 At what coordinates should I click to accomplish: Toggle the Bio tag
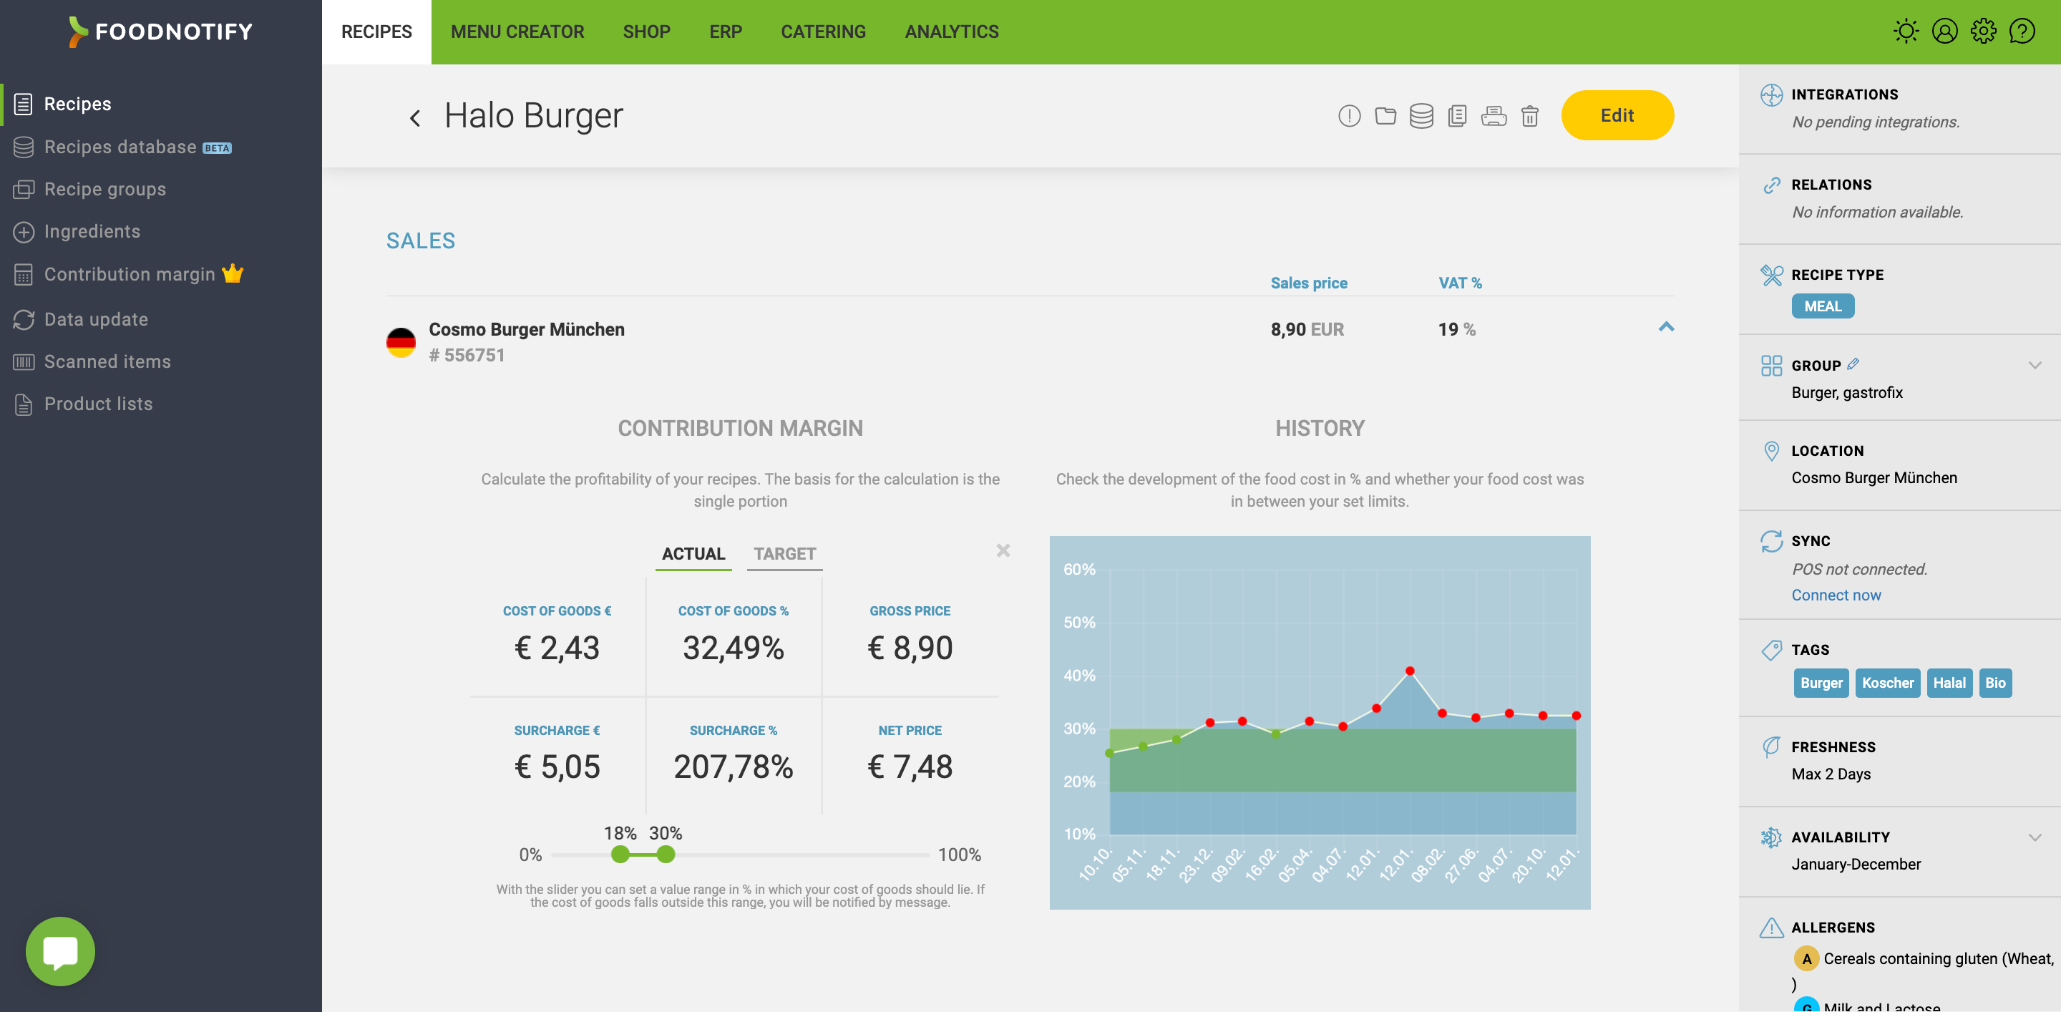pyautogui.click(x=1995, y=682)
